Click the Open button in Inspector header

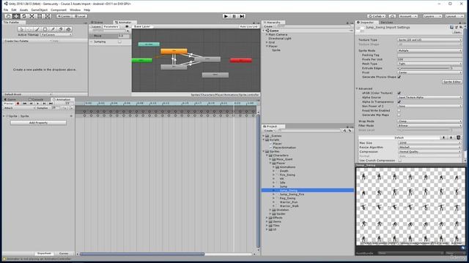(x=457, y=32)
